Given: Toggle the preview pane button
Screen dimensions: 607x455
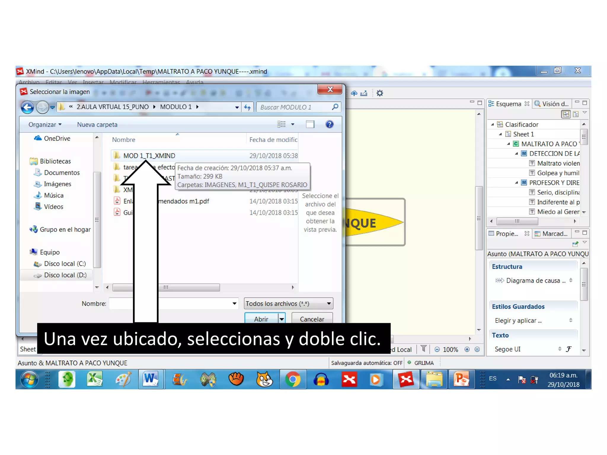Looking at the screenshot, I should 310,124.
